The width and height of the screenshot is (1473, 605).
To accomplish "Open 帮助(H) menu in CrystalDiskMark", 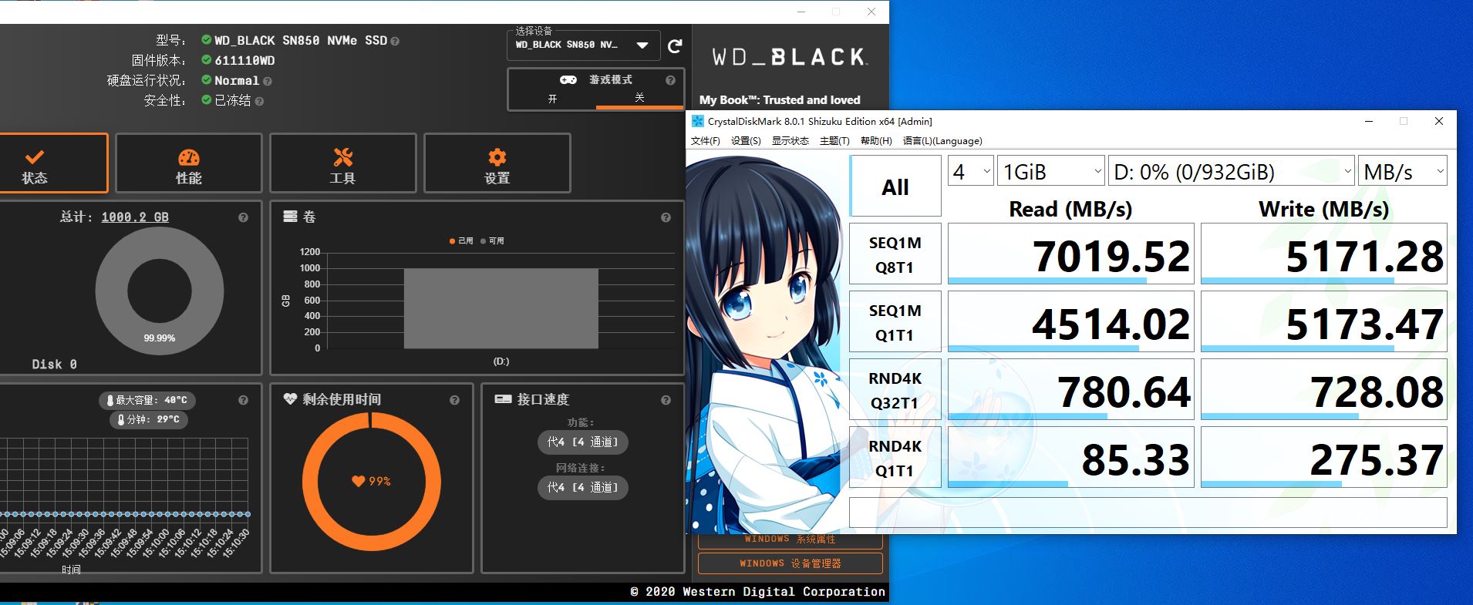I will point(876,141).
